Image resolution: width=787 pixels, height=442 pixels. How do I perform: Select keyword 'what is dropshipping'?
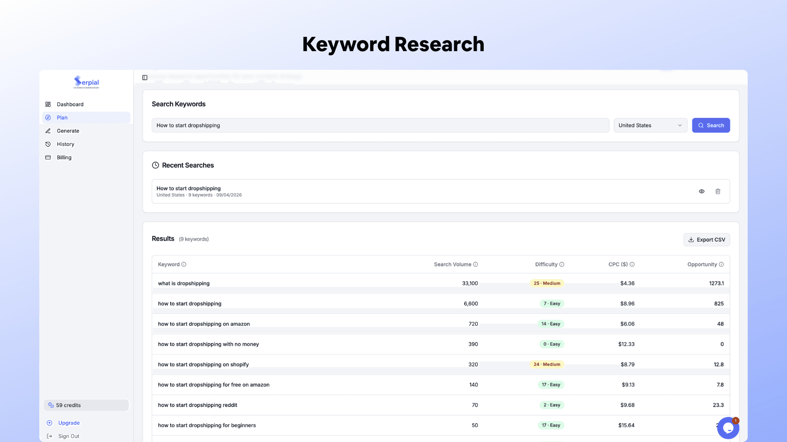[184, 283]
